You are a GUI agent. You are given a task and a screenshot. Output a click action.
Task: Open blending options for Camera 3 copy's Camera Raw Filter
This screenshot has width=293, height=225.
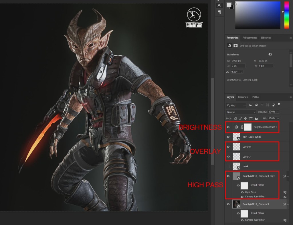pyautogui.click(x=285, y=197)
